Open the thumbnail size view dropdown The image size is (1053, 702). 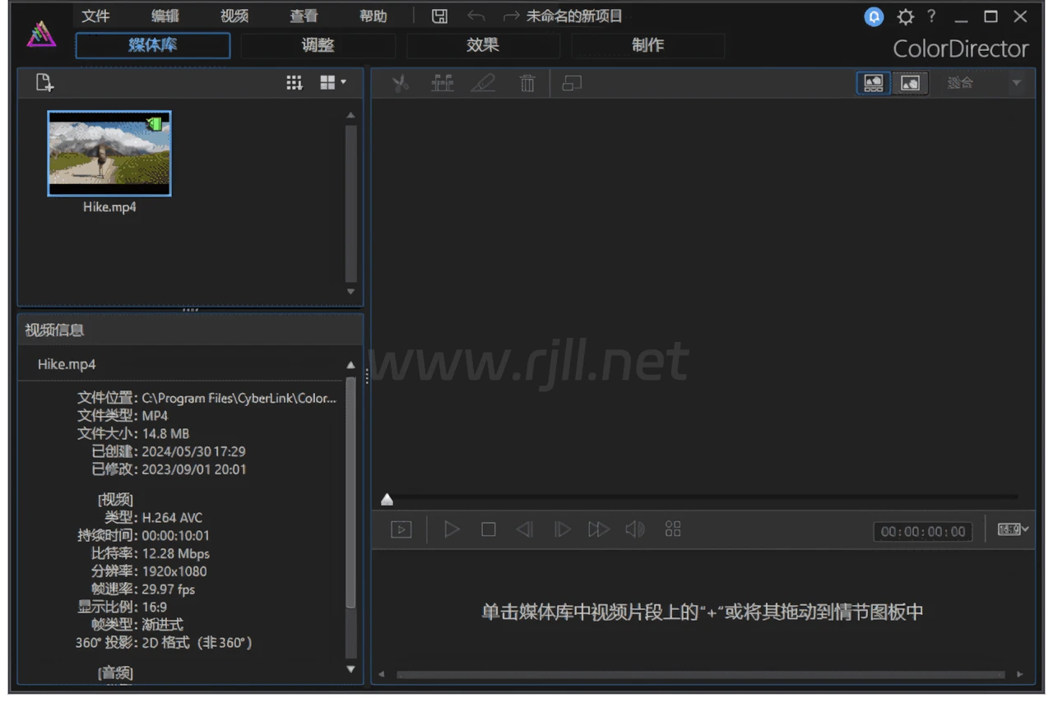point(333,83)
